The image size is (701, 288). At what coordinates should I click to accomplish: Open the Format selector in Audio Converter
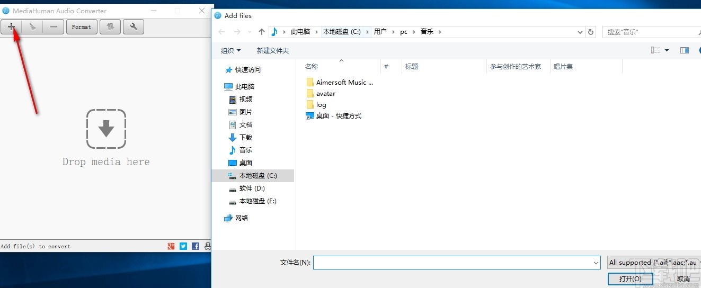tap(82, 26)
